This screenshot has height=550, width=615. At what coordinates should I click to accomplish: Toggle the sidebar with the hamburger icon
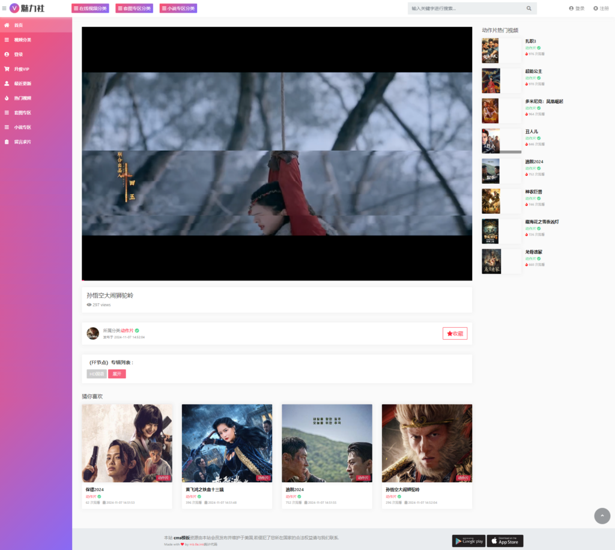click(x=4, y=8)
